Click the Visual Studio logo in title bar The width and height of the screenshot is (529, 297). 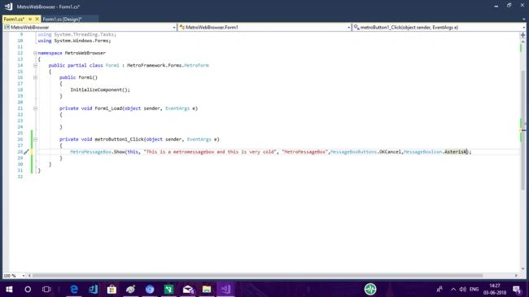(9, 7)
